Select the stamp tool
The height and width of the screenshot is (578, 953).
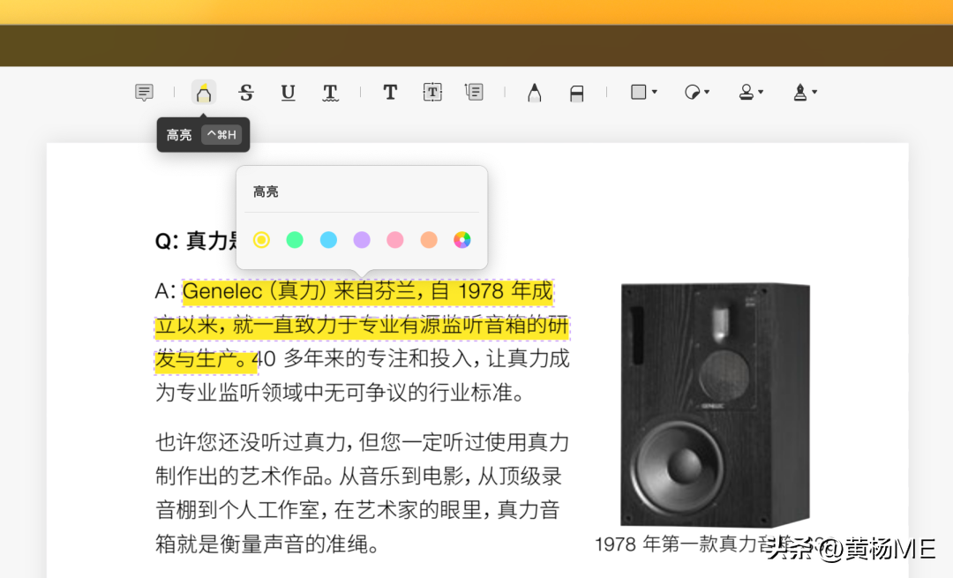coord(746,93)
